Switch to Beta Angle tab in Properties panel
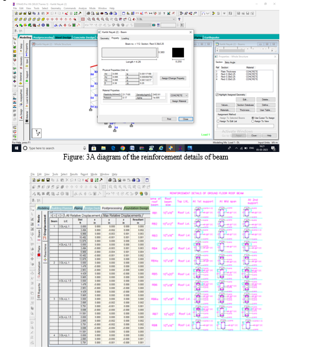The image size is (313, 355). (x=230, y=62)
